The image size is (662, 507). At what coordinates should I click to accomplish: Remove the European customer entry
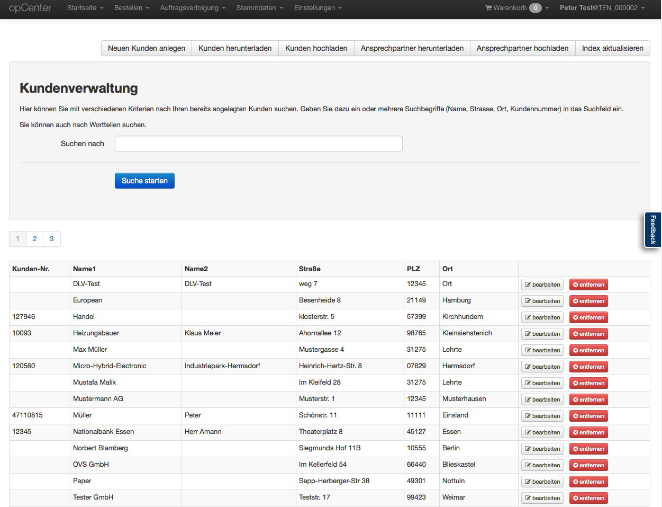pos(588,301)
